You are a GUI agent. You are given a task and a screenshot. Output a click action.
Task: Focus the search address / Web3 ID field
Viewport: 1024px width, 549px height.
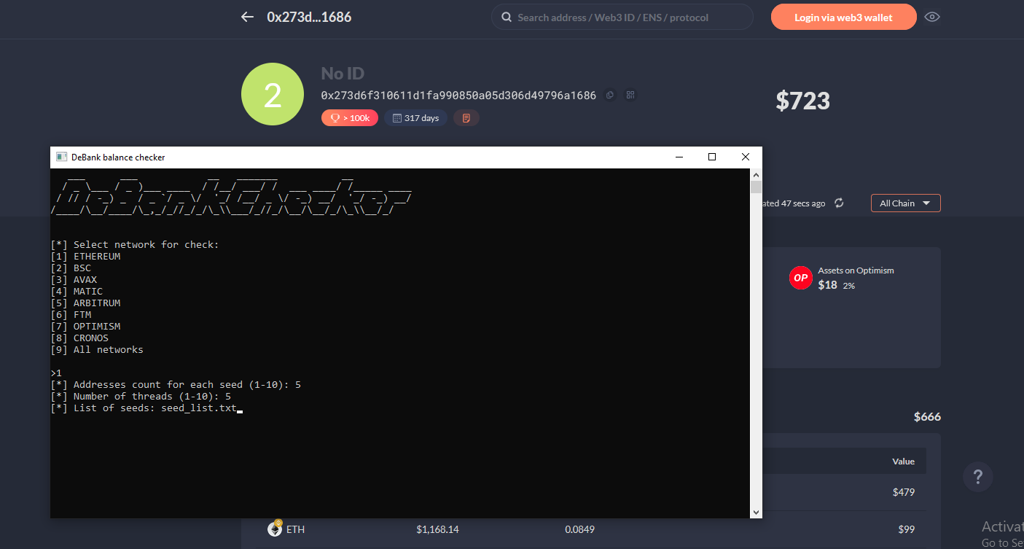point(627,17)
